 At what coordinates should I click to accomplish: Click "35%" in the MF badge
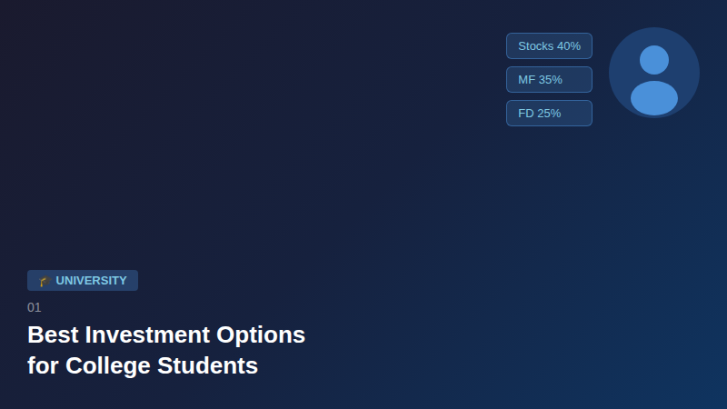point(551,80)
